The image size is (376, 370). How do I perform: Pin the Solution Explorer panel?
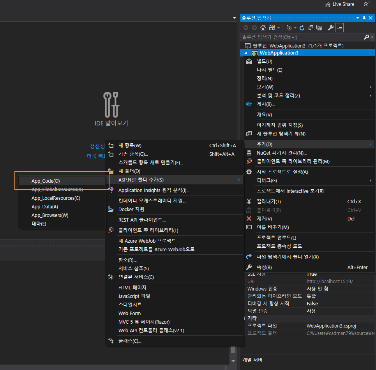(364, 18)
